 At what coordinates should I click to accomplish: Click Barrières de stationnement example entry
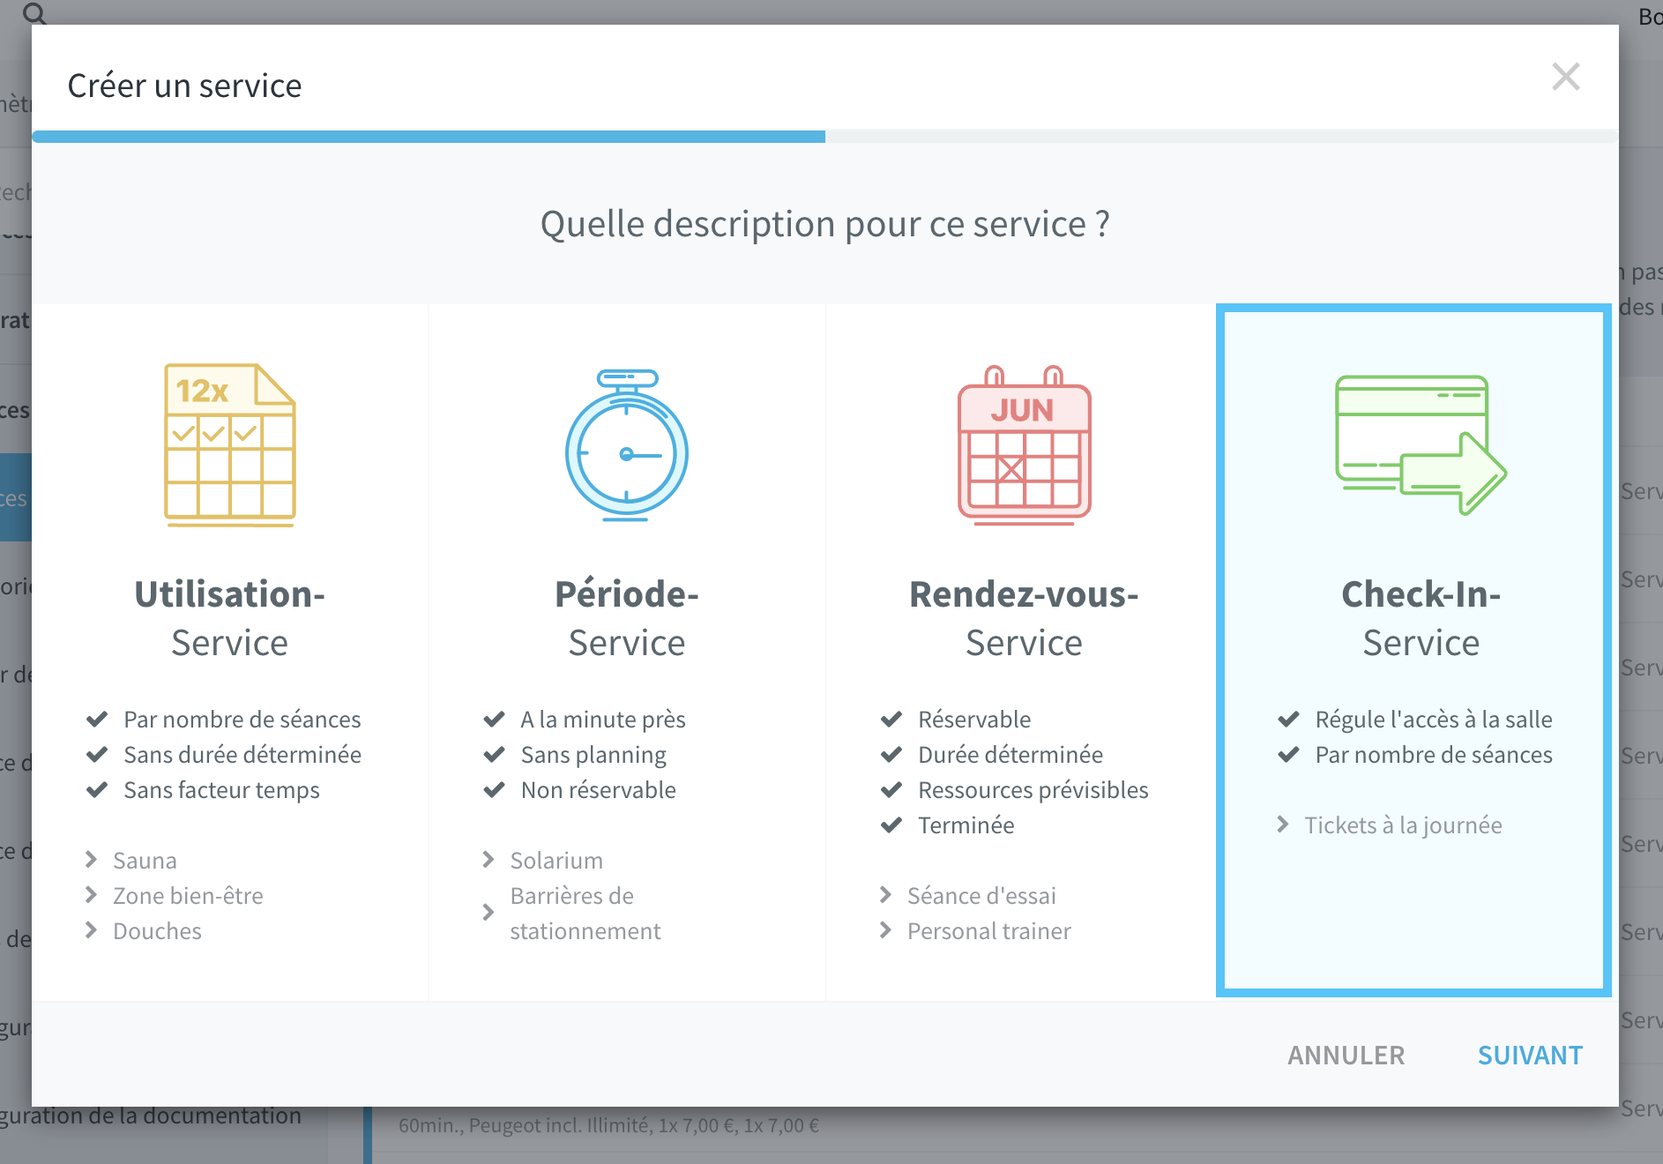coord(585,914)
